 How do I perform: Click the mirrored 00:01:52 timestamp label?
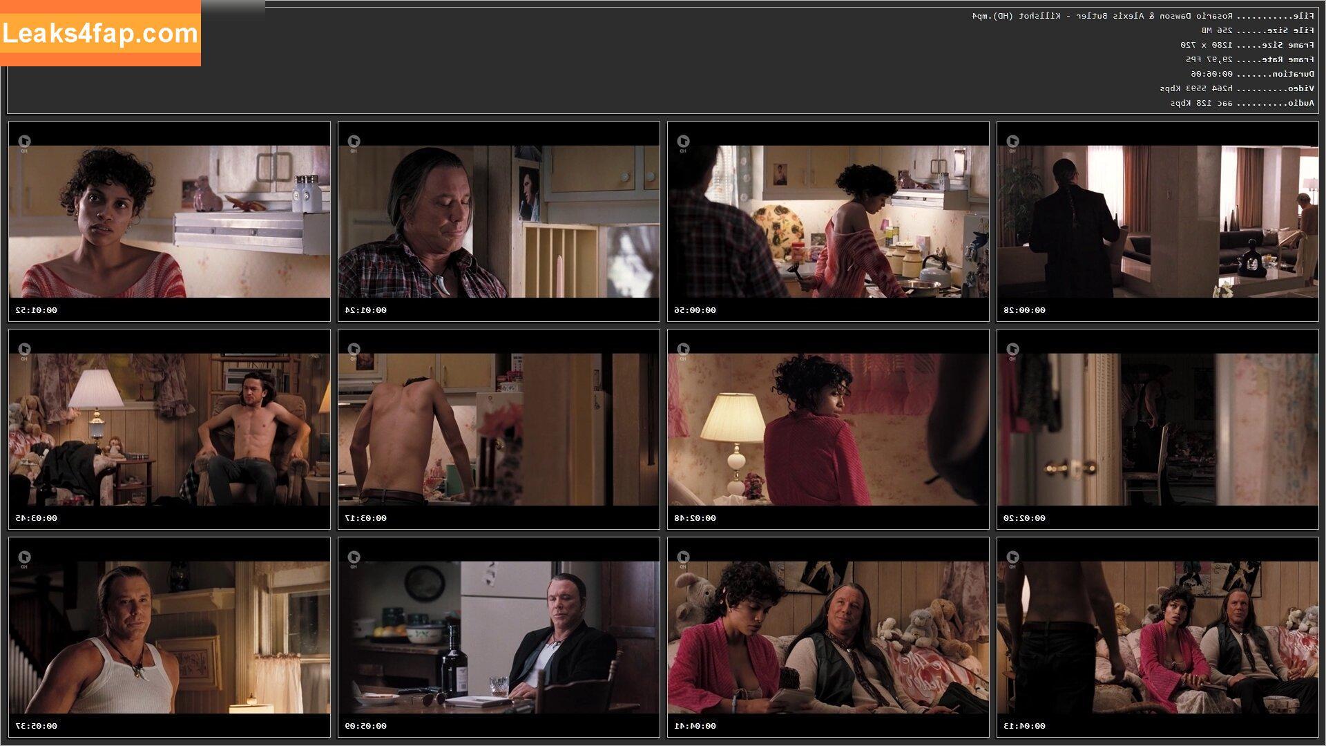[x=37, y=310]
